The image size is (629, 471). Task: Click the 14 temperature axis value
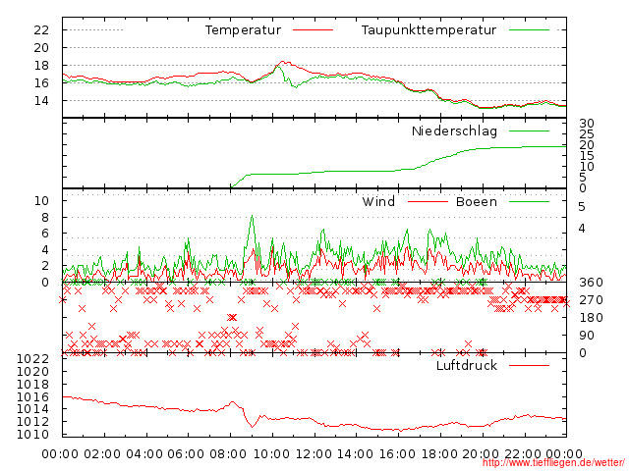coord(41,100)
